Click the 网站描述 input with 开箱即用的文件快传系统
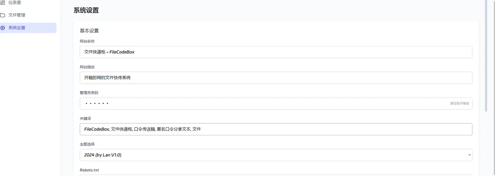495x176 pixels. point(276,78)
